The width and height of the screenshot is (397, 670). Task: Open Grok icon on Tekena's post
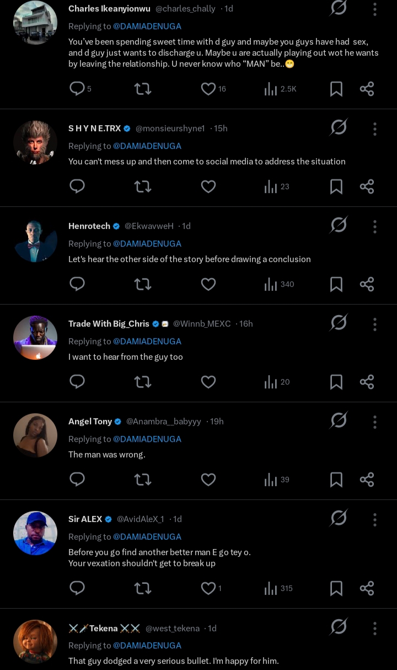click(339, 627)
